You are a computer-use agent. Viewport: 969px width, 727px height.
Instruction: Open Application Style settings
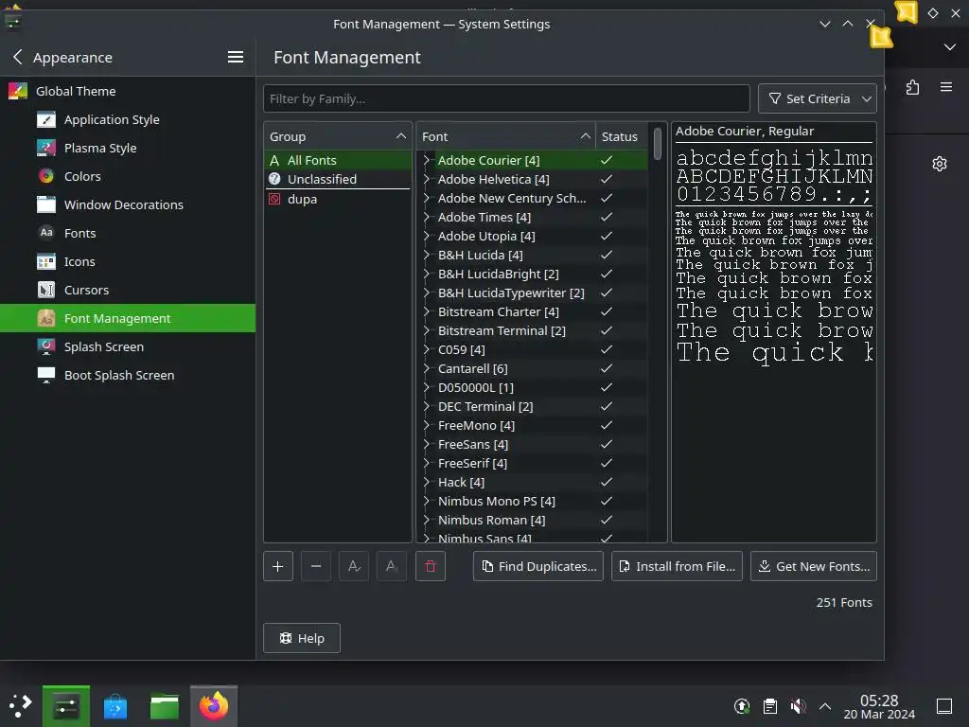[128, 119]
